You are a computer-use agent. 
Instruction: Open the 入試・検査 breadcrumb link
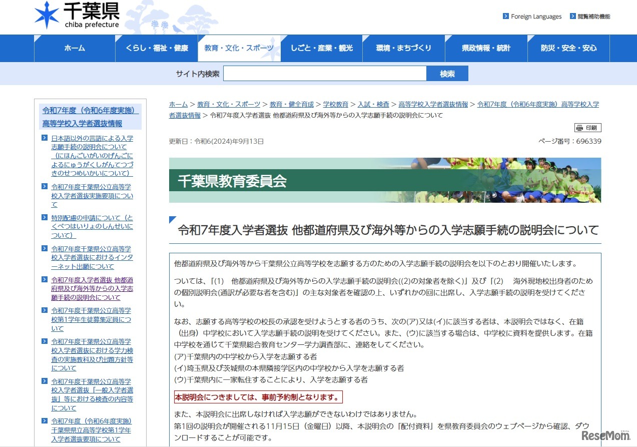tap(373, 105)
